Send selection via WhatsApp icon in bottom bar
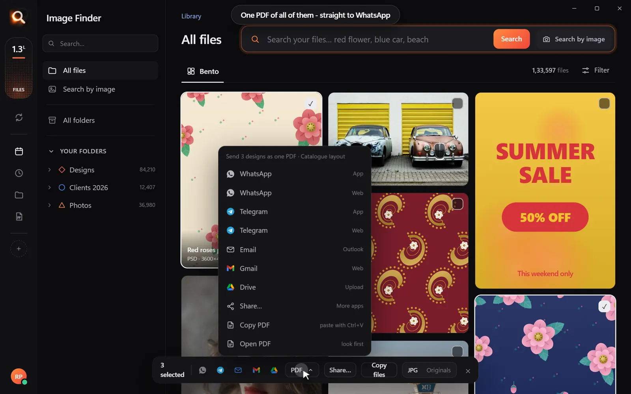Screen dimensions: 631x394 tap(202, 370)
